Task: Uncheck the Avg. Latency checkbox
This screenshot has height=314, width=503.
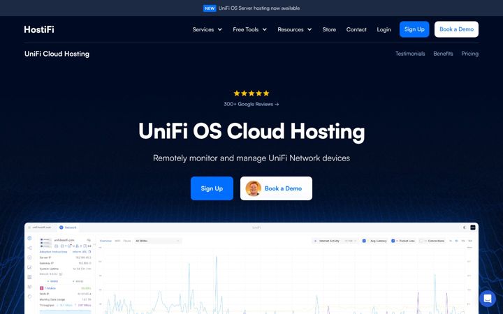Action: [x=364, y=241]
